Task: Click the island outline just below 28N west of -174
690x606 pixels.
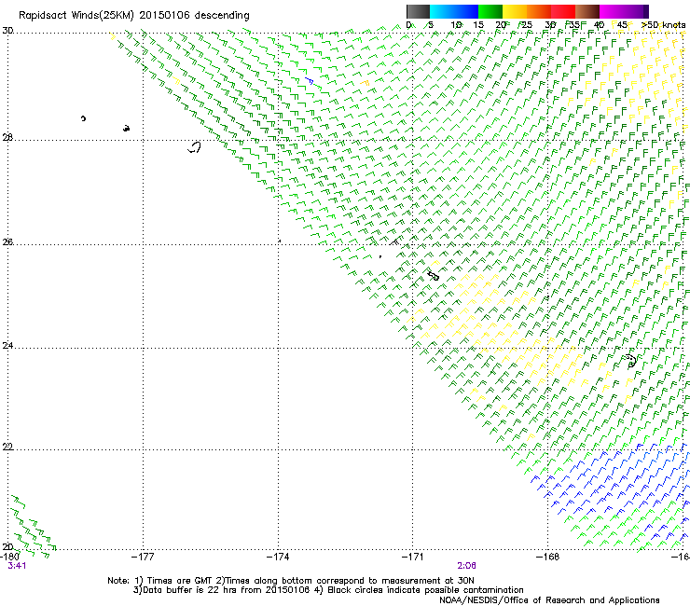Action: tap(194, 147)
